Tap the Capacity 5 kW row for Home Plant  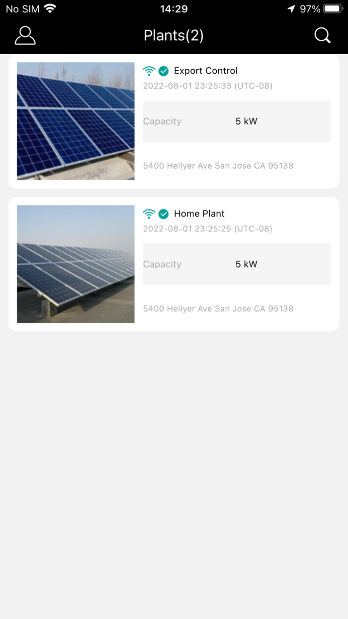pos(237,264)
